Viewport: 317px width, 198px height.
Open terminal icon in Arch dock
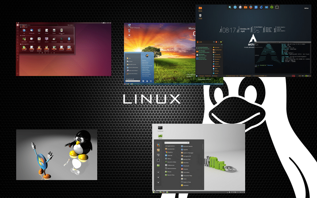click(x=277, y=7)
